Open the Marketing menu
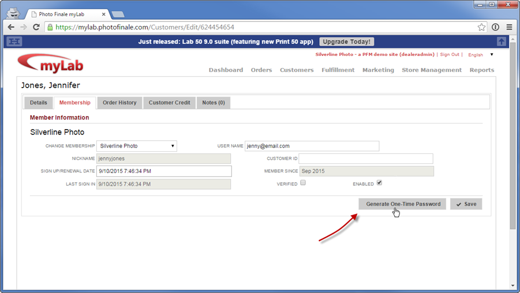 click(x=378, y=70)
